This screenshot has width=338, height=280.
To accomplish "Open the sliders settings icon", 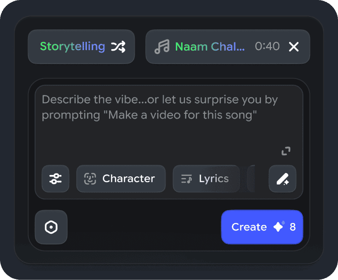I will click(x=56, y=179).
